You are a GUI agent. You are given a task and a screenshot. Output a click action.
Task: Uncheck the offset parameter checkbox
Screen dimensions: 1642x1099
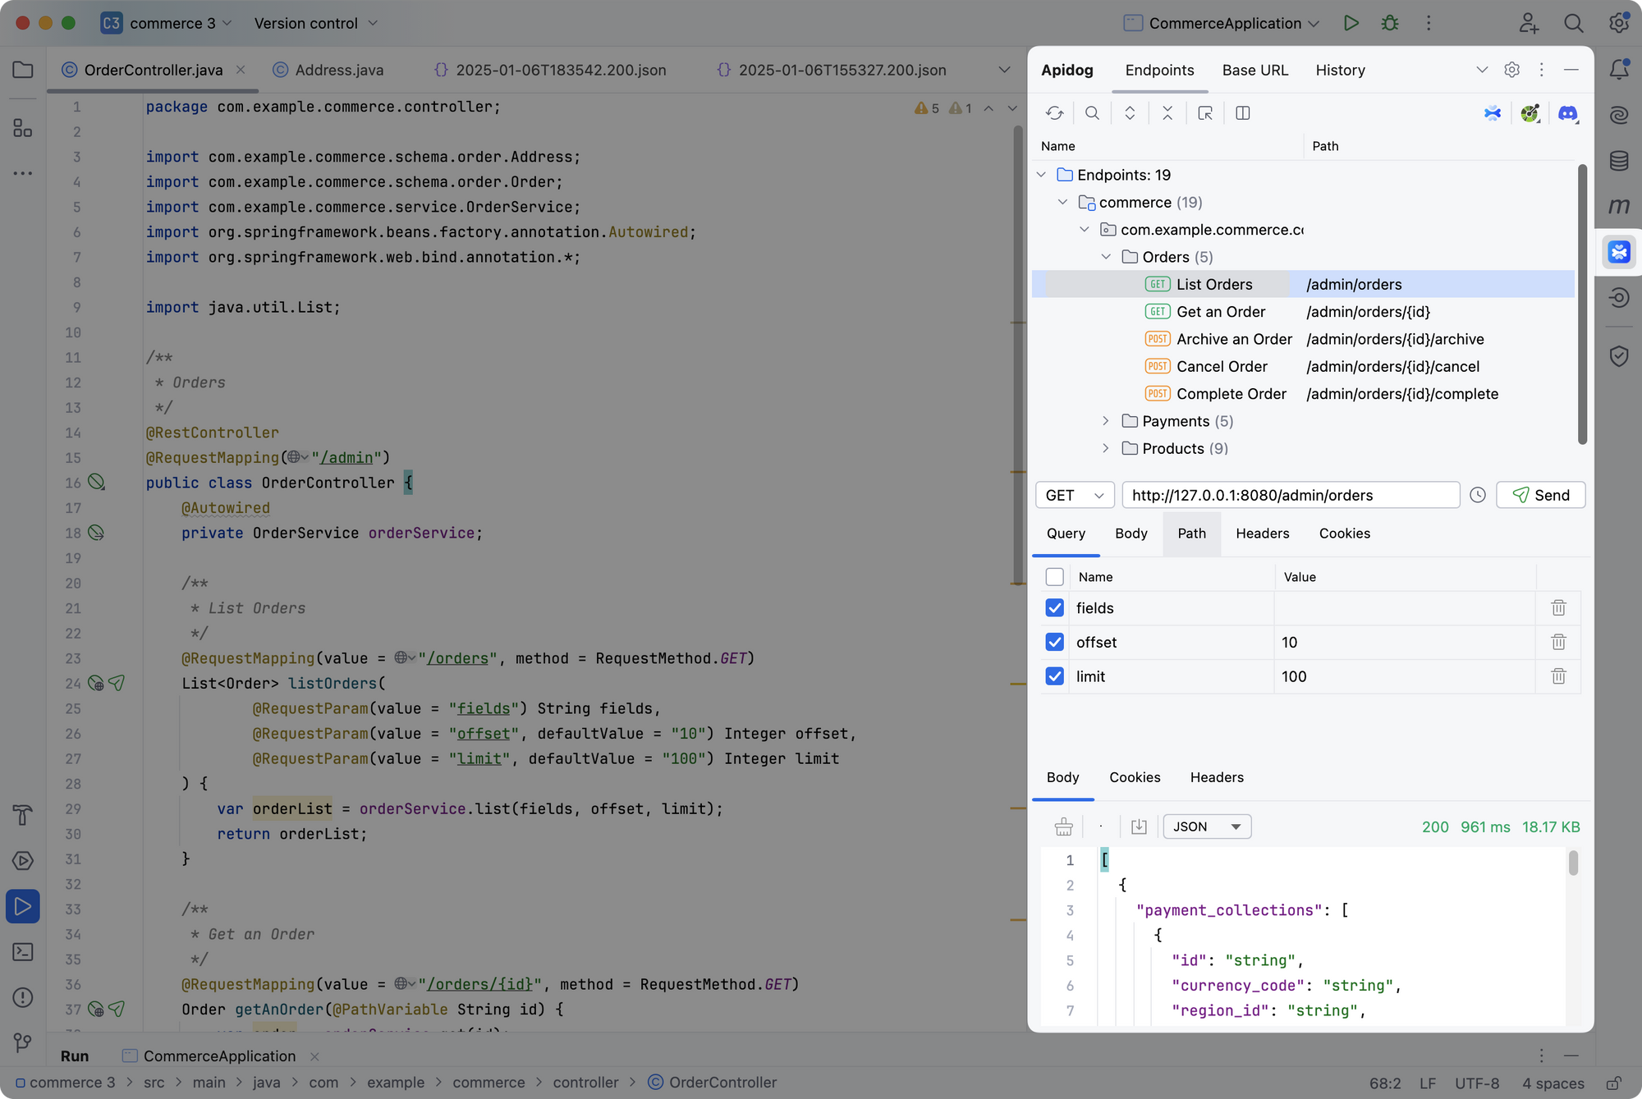pos(1055,642)
